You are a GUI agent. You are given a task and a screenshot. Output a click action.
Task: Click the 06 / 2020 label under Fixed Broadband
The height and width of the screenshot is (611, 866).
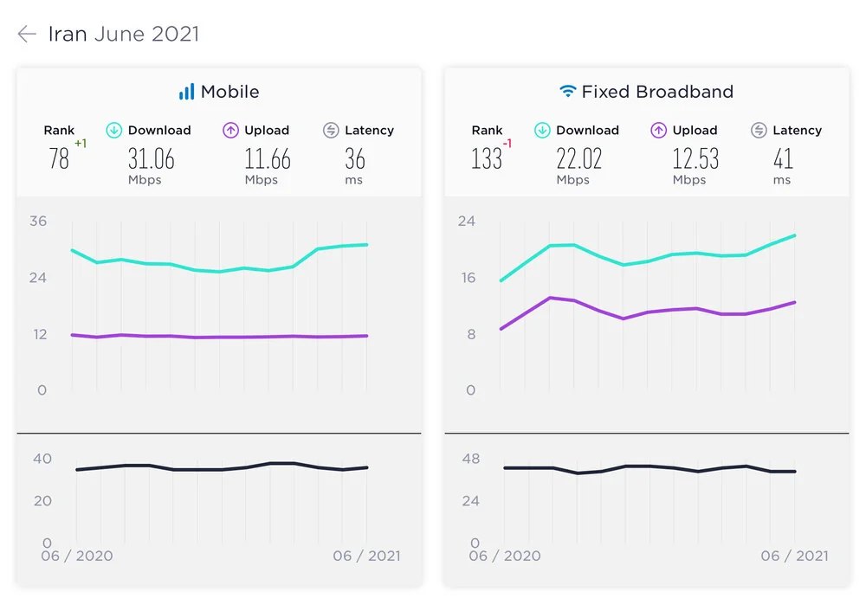[x=504, y=556]
